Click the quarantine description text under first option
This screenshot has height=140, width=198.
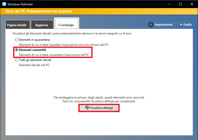tap(64, 45)
